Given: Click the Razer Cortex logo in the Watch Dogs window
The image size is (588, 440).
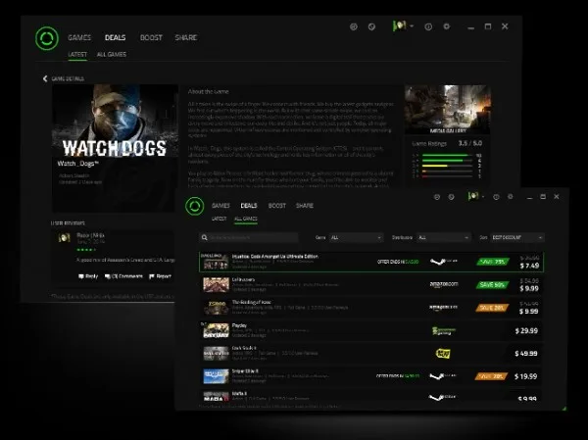Looking at the screenshot, I should [47, 38].
